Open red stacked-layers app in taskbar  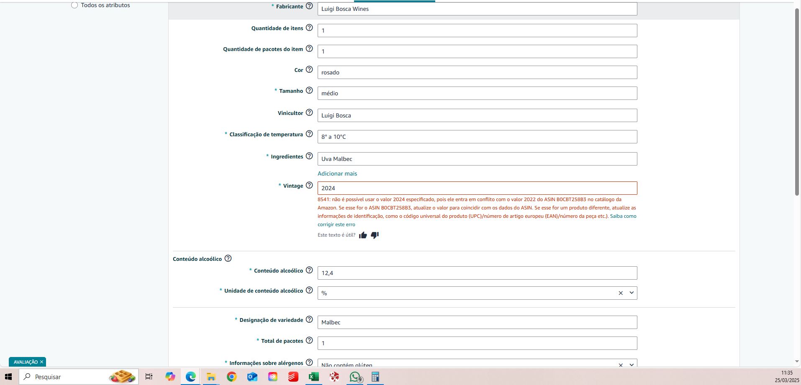[x=293, y=377]
